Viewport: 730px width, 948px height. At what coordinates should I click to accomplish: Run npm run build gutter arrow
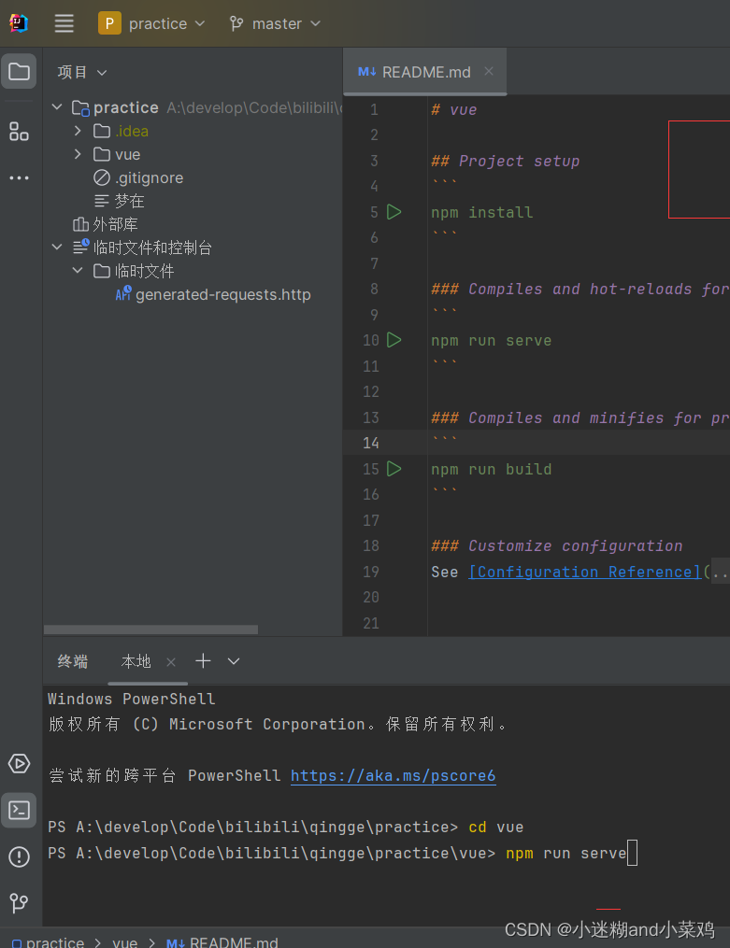[x=394, y=469]
